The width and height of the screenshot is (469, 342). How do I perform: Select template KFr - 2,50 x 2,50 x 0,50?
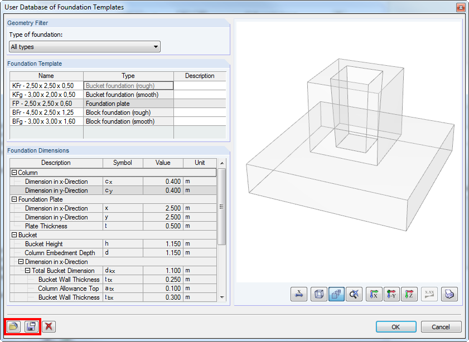click(46, 86)
